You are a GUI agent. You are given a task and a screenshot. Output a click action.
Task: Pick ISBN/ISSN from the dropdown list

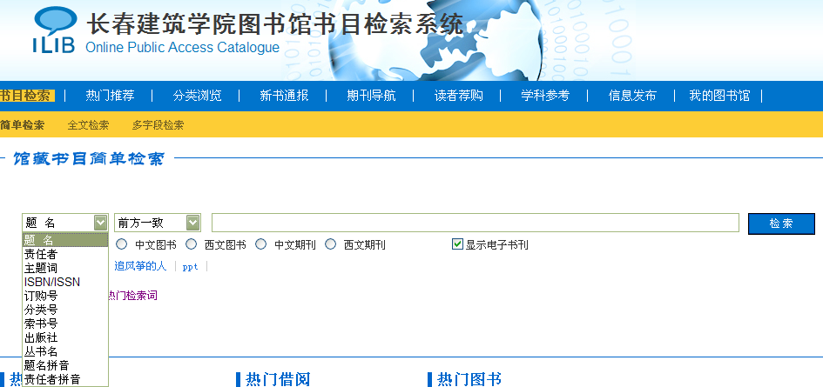click(x=65, y=282)
